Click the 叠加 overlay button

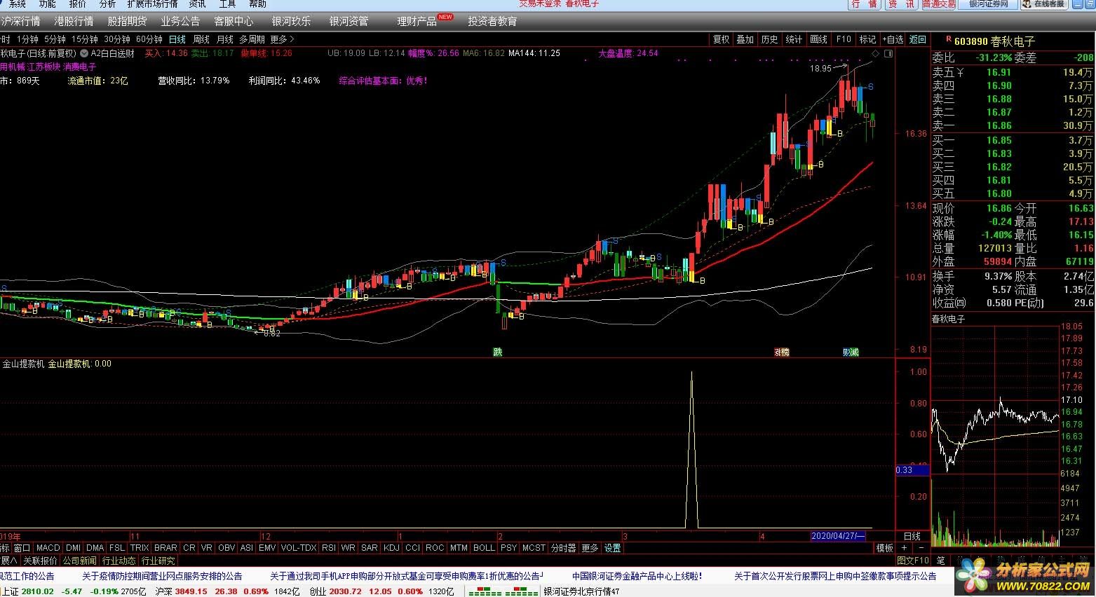745,39
